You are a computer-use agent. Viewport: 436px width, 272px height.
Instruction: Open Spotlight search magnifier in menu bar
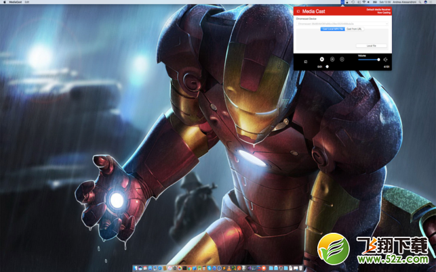tap(420, 2)
